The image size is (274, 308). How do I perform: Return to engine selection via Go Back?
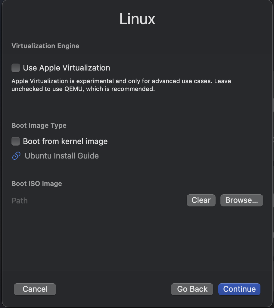tap(192, 289)
